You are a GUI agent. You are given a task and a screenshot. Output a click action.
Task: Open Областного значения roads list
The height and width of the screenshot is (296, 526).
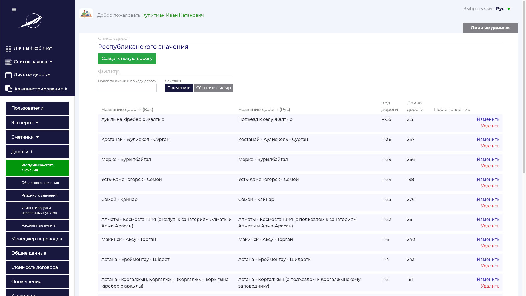[40, 183]
